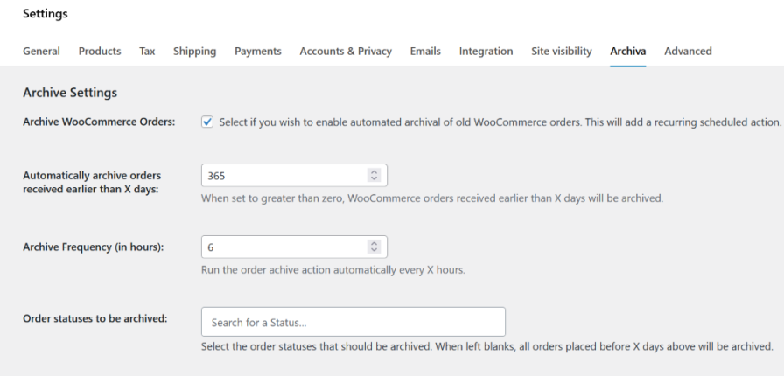The width and height of the screenshot is (784, 376).
Task: Open the Advanced tab
Action: [x=688, y=52]
